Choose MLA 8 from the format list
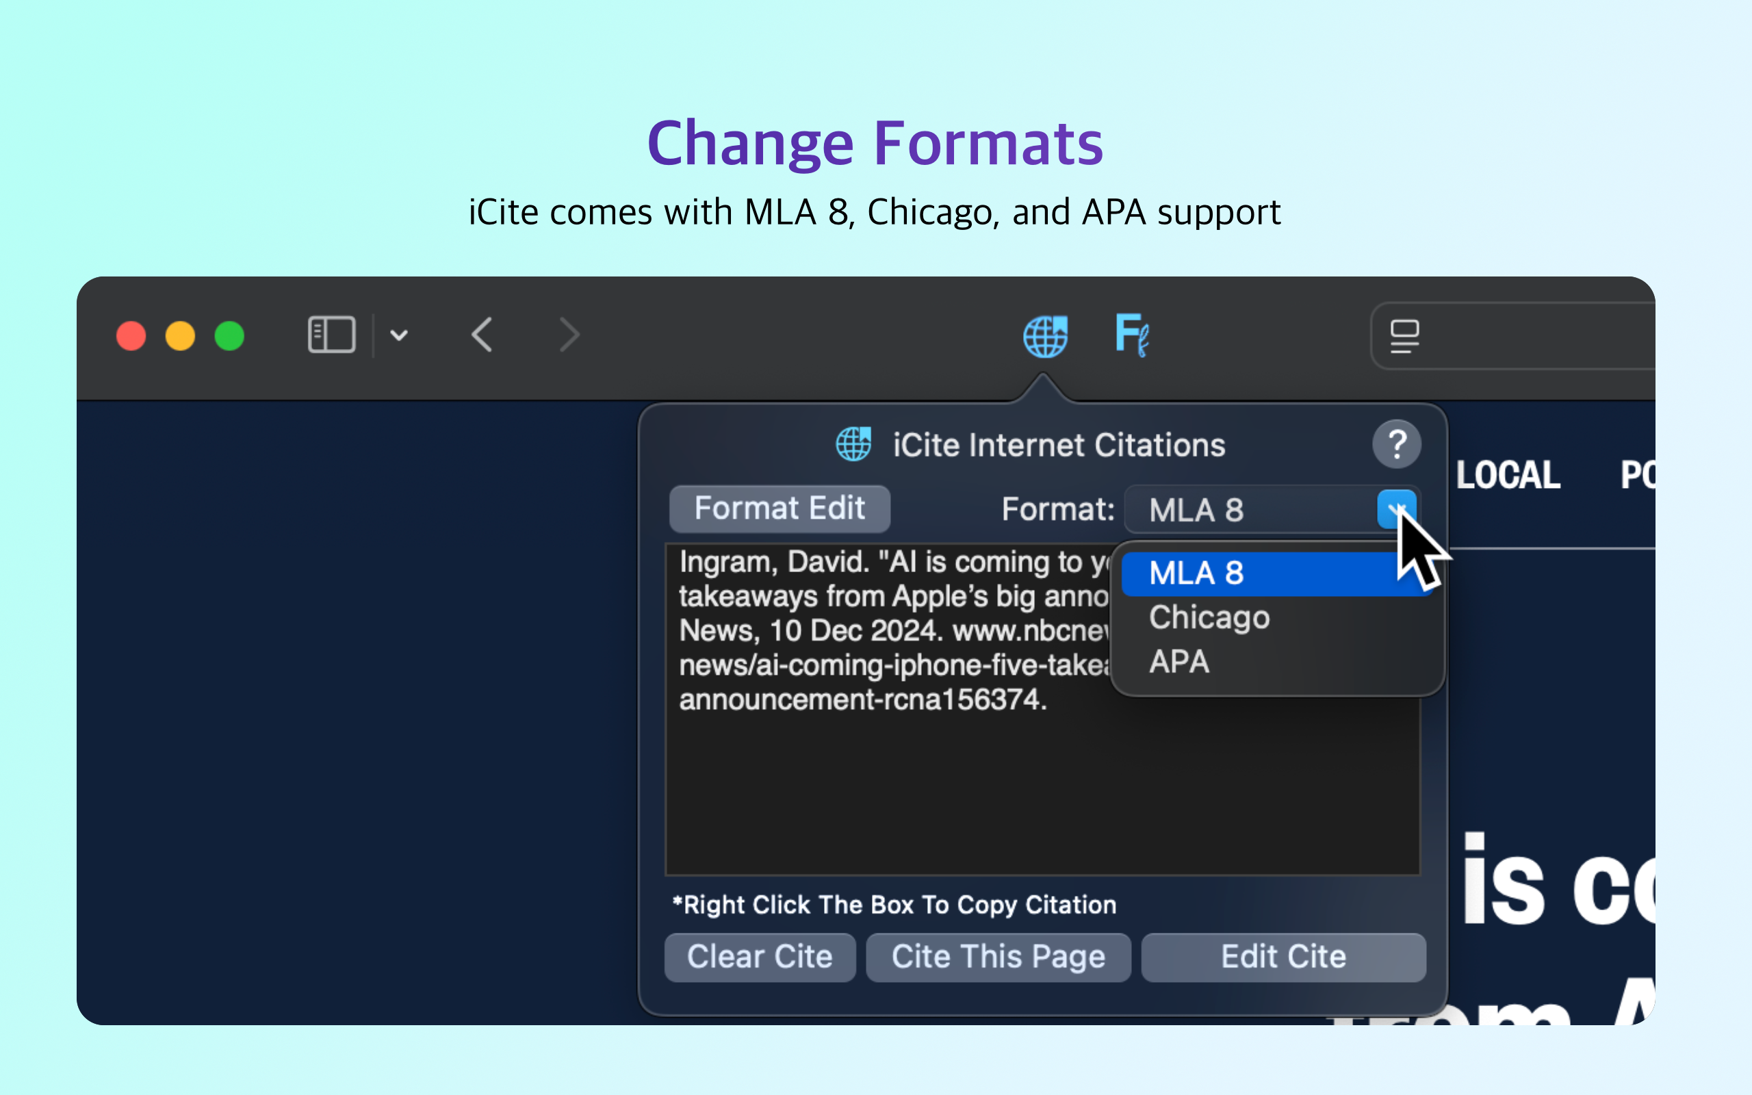Viewport: 1752px width, 1095px height. point(1276,574)
